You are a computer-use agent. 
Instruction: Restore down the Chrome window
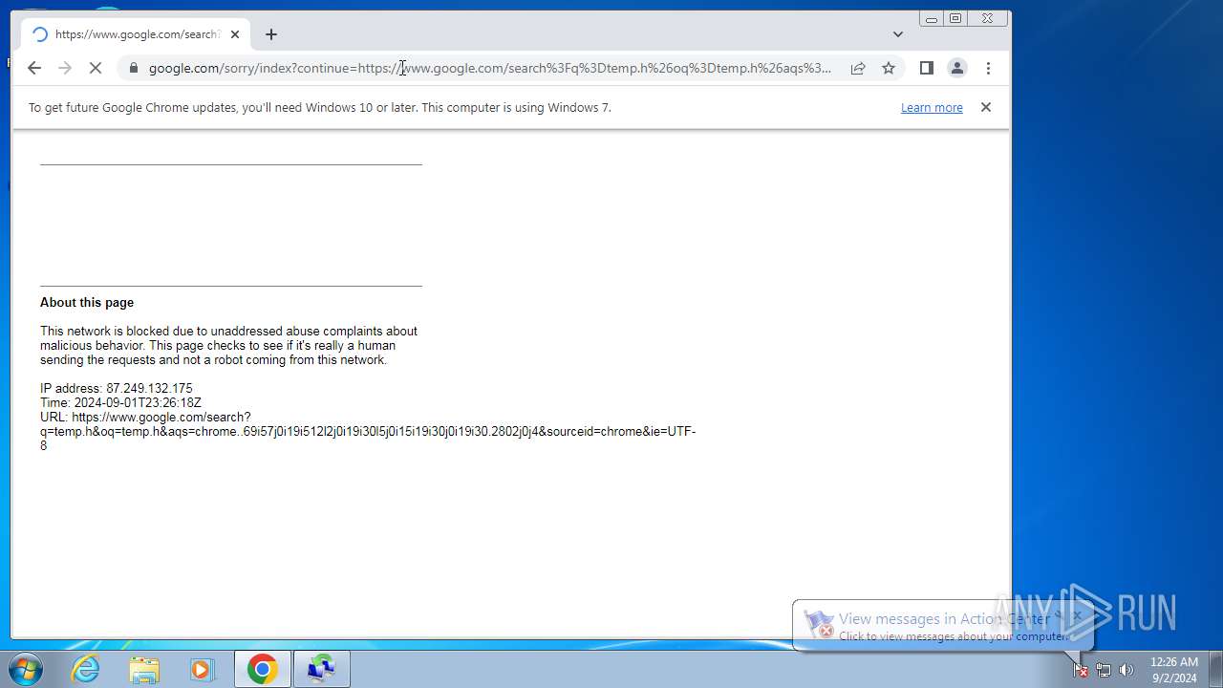point(955,18)
